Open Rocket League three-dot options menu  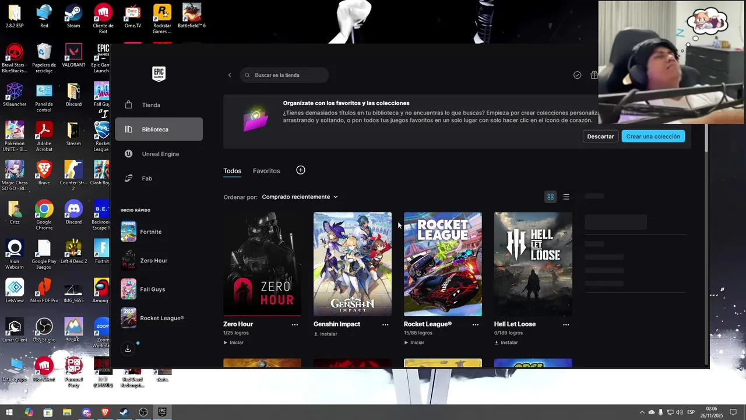click(x=476, y=324)
